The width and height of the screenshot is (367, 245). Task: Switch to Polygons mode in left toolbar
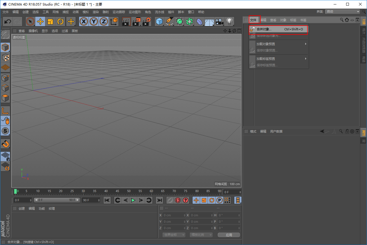click(x=5, y=98)
